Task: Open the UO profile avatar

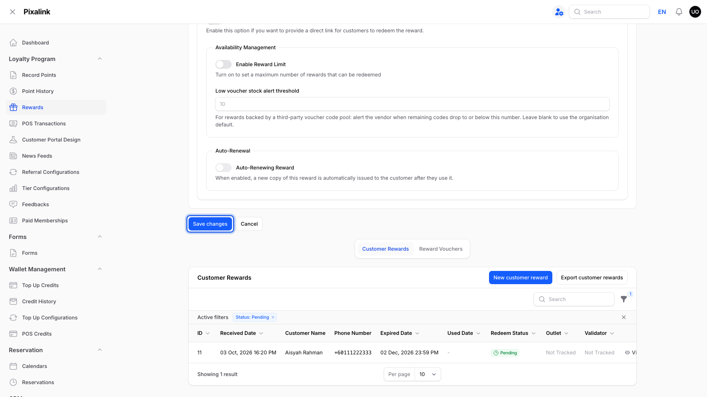Action: pyautogui.click(x=695, y=12)
